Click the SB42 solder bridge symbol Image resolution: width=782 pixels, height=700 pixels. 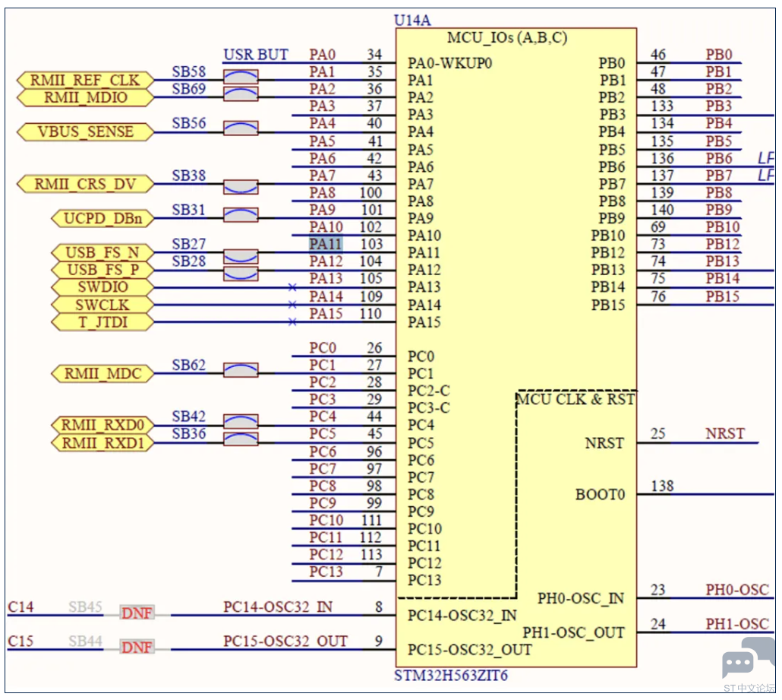tap(241, 421)
